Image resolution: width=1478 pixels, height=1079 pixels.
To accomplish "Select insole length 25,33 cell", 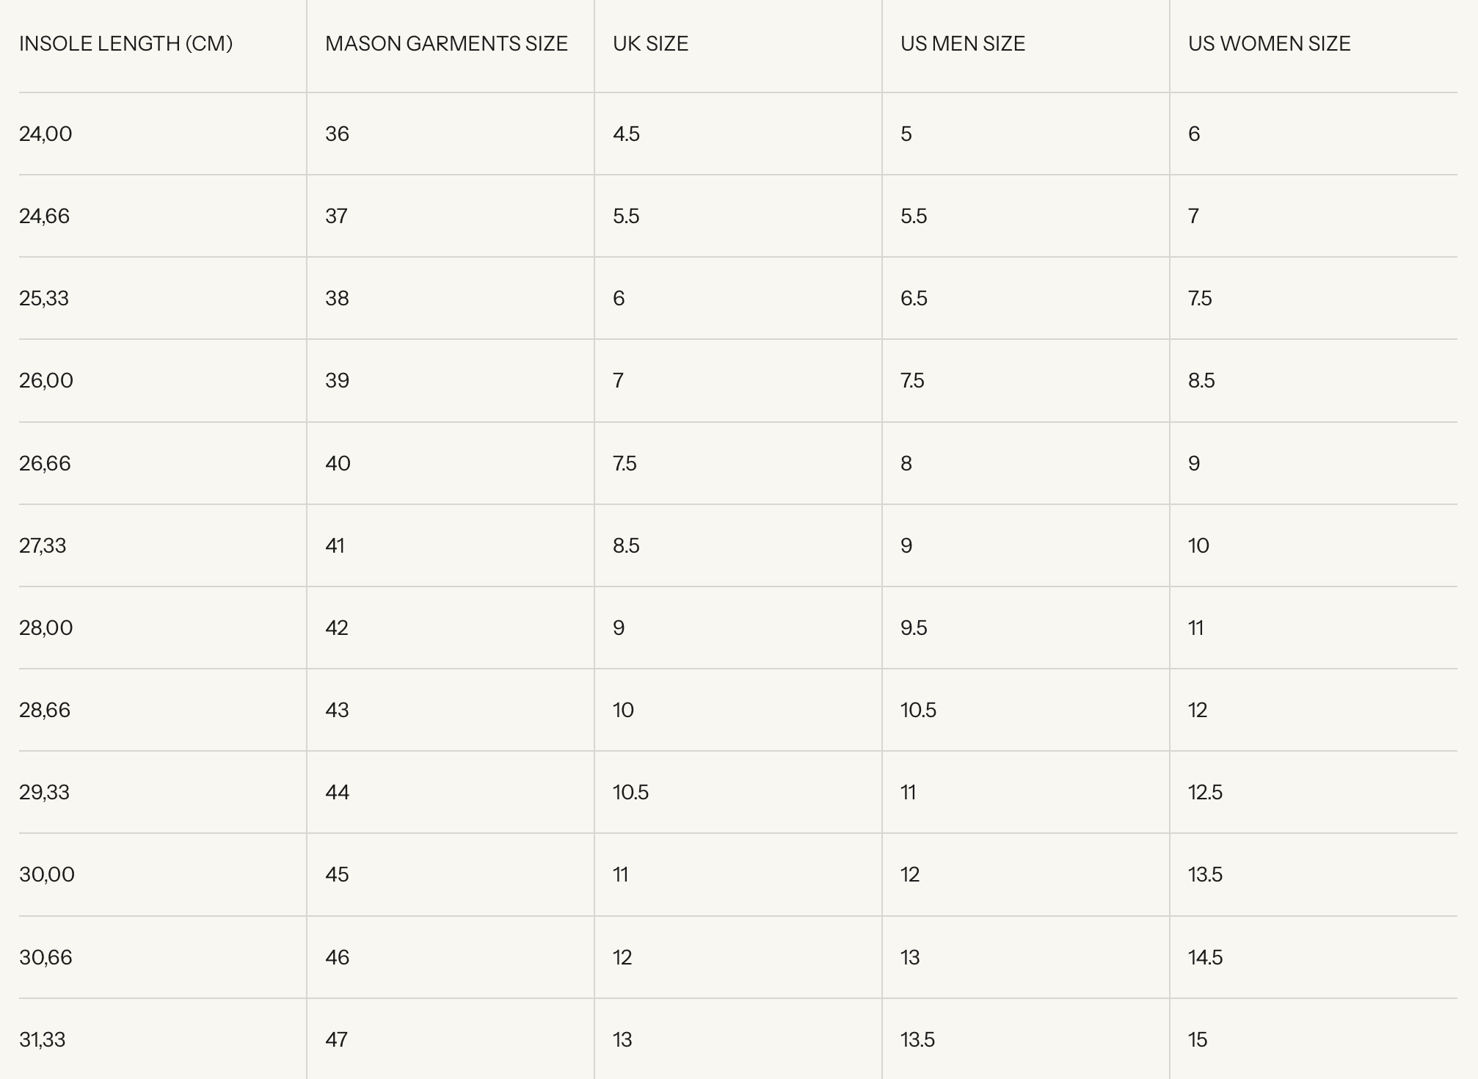I will [x=44, y=299].
